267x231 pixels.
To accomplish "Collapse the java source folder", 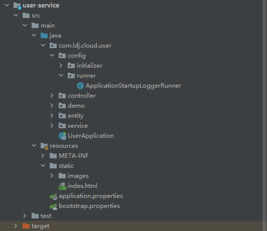I will [34, 36].
